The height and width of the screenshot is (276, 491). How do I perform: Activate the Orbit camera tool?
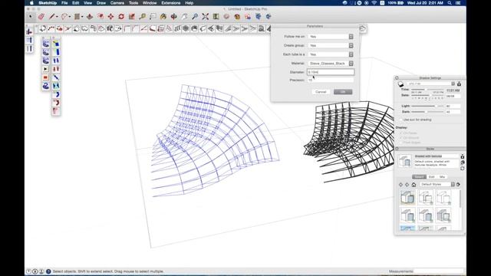pyautogui.click(x=174, y=16)
